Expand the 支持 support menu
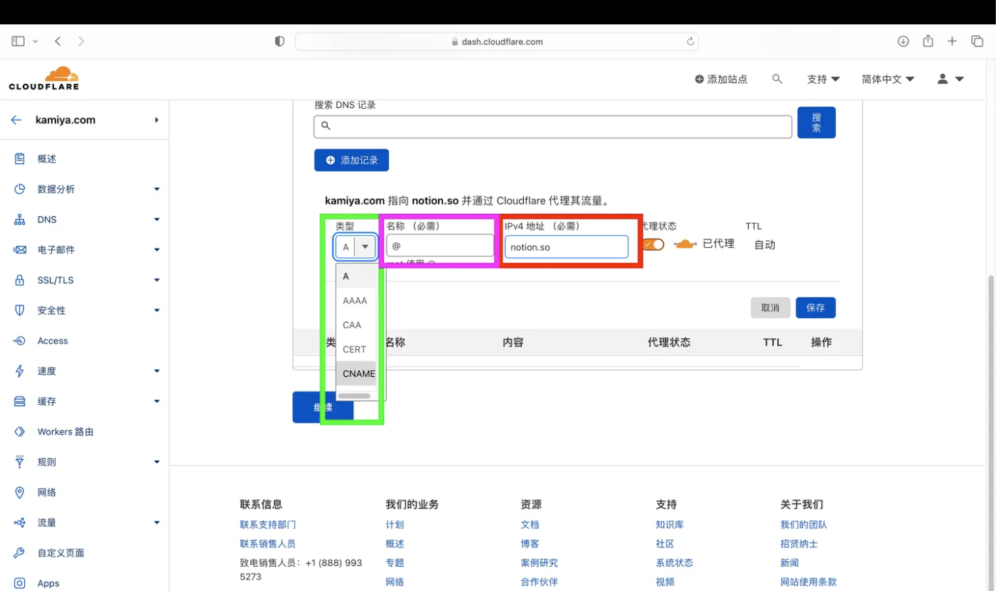 (823, 79)
